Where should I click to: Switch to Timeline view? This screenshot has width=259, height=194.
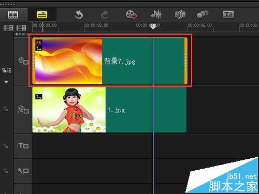pos(42,14)
